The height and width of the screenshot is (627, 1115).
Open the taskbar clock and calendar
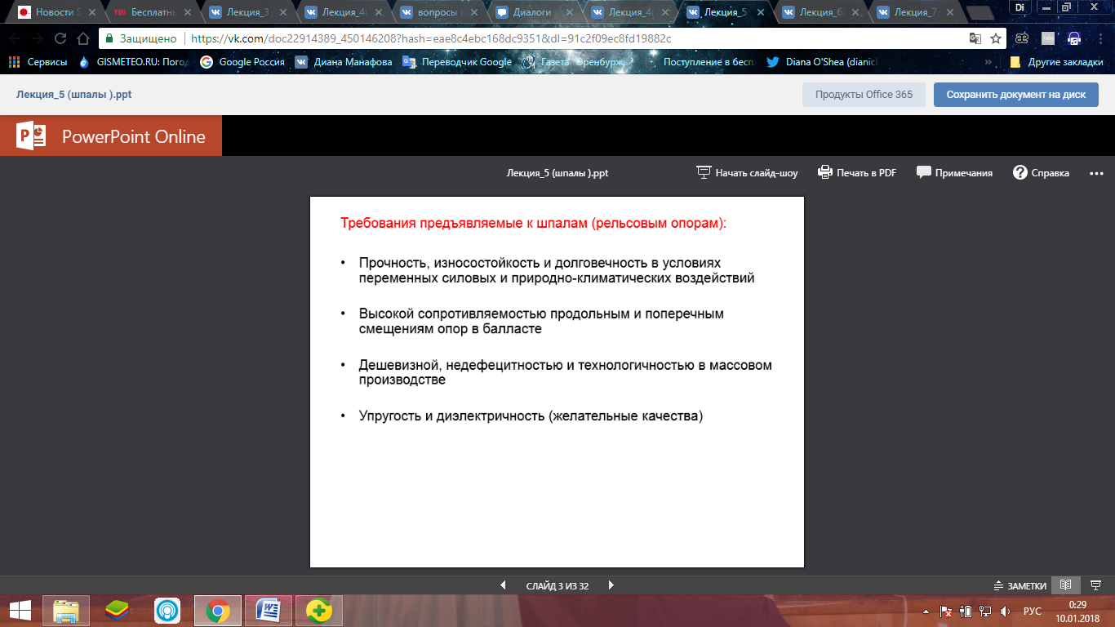click(x=1077, y=611)
